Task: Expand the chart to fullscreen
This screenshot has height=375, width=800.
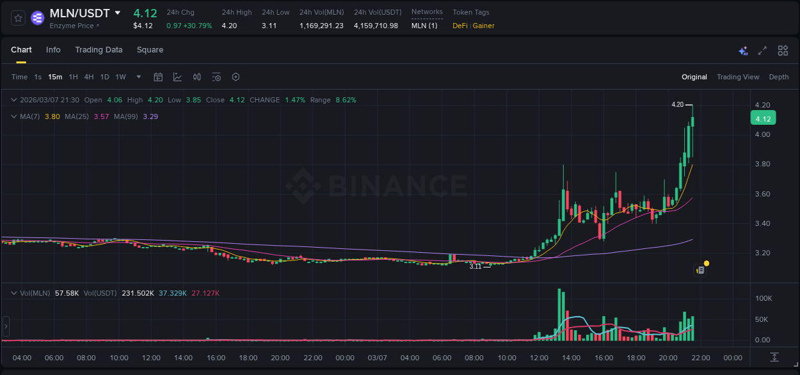Action: (x=762, y=51)
